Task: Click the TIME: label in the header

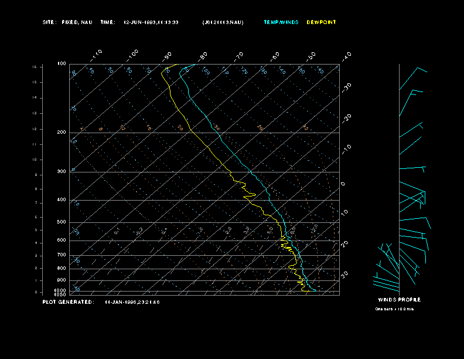Action: [x=108, y=22]
